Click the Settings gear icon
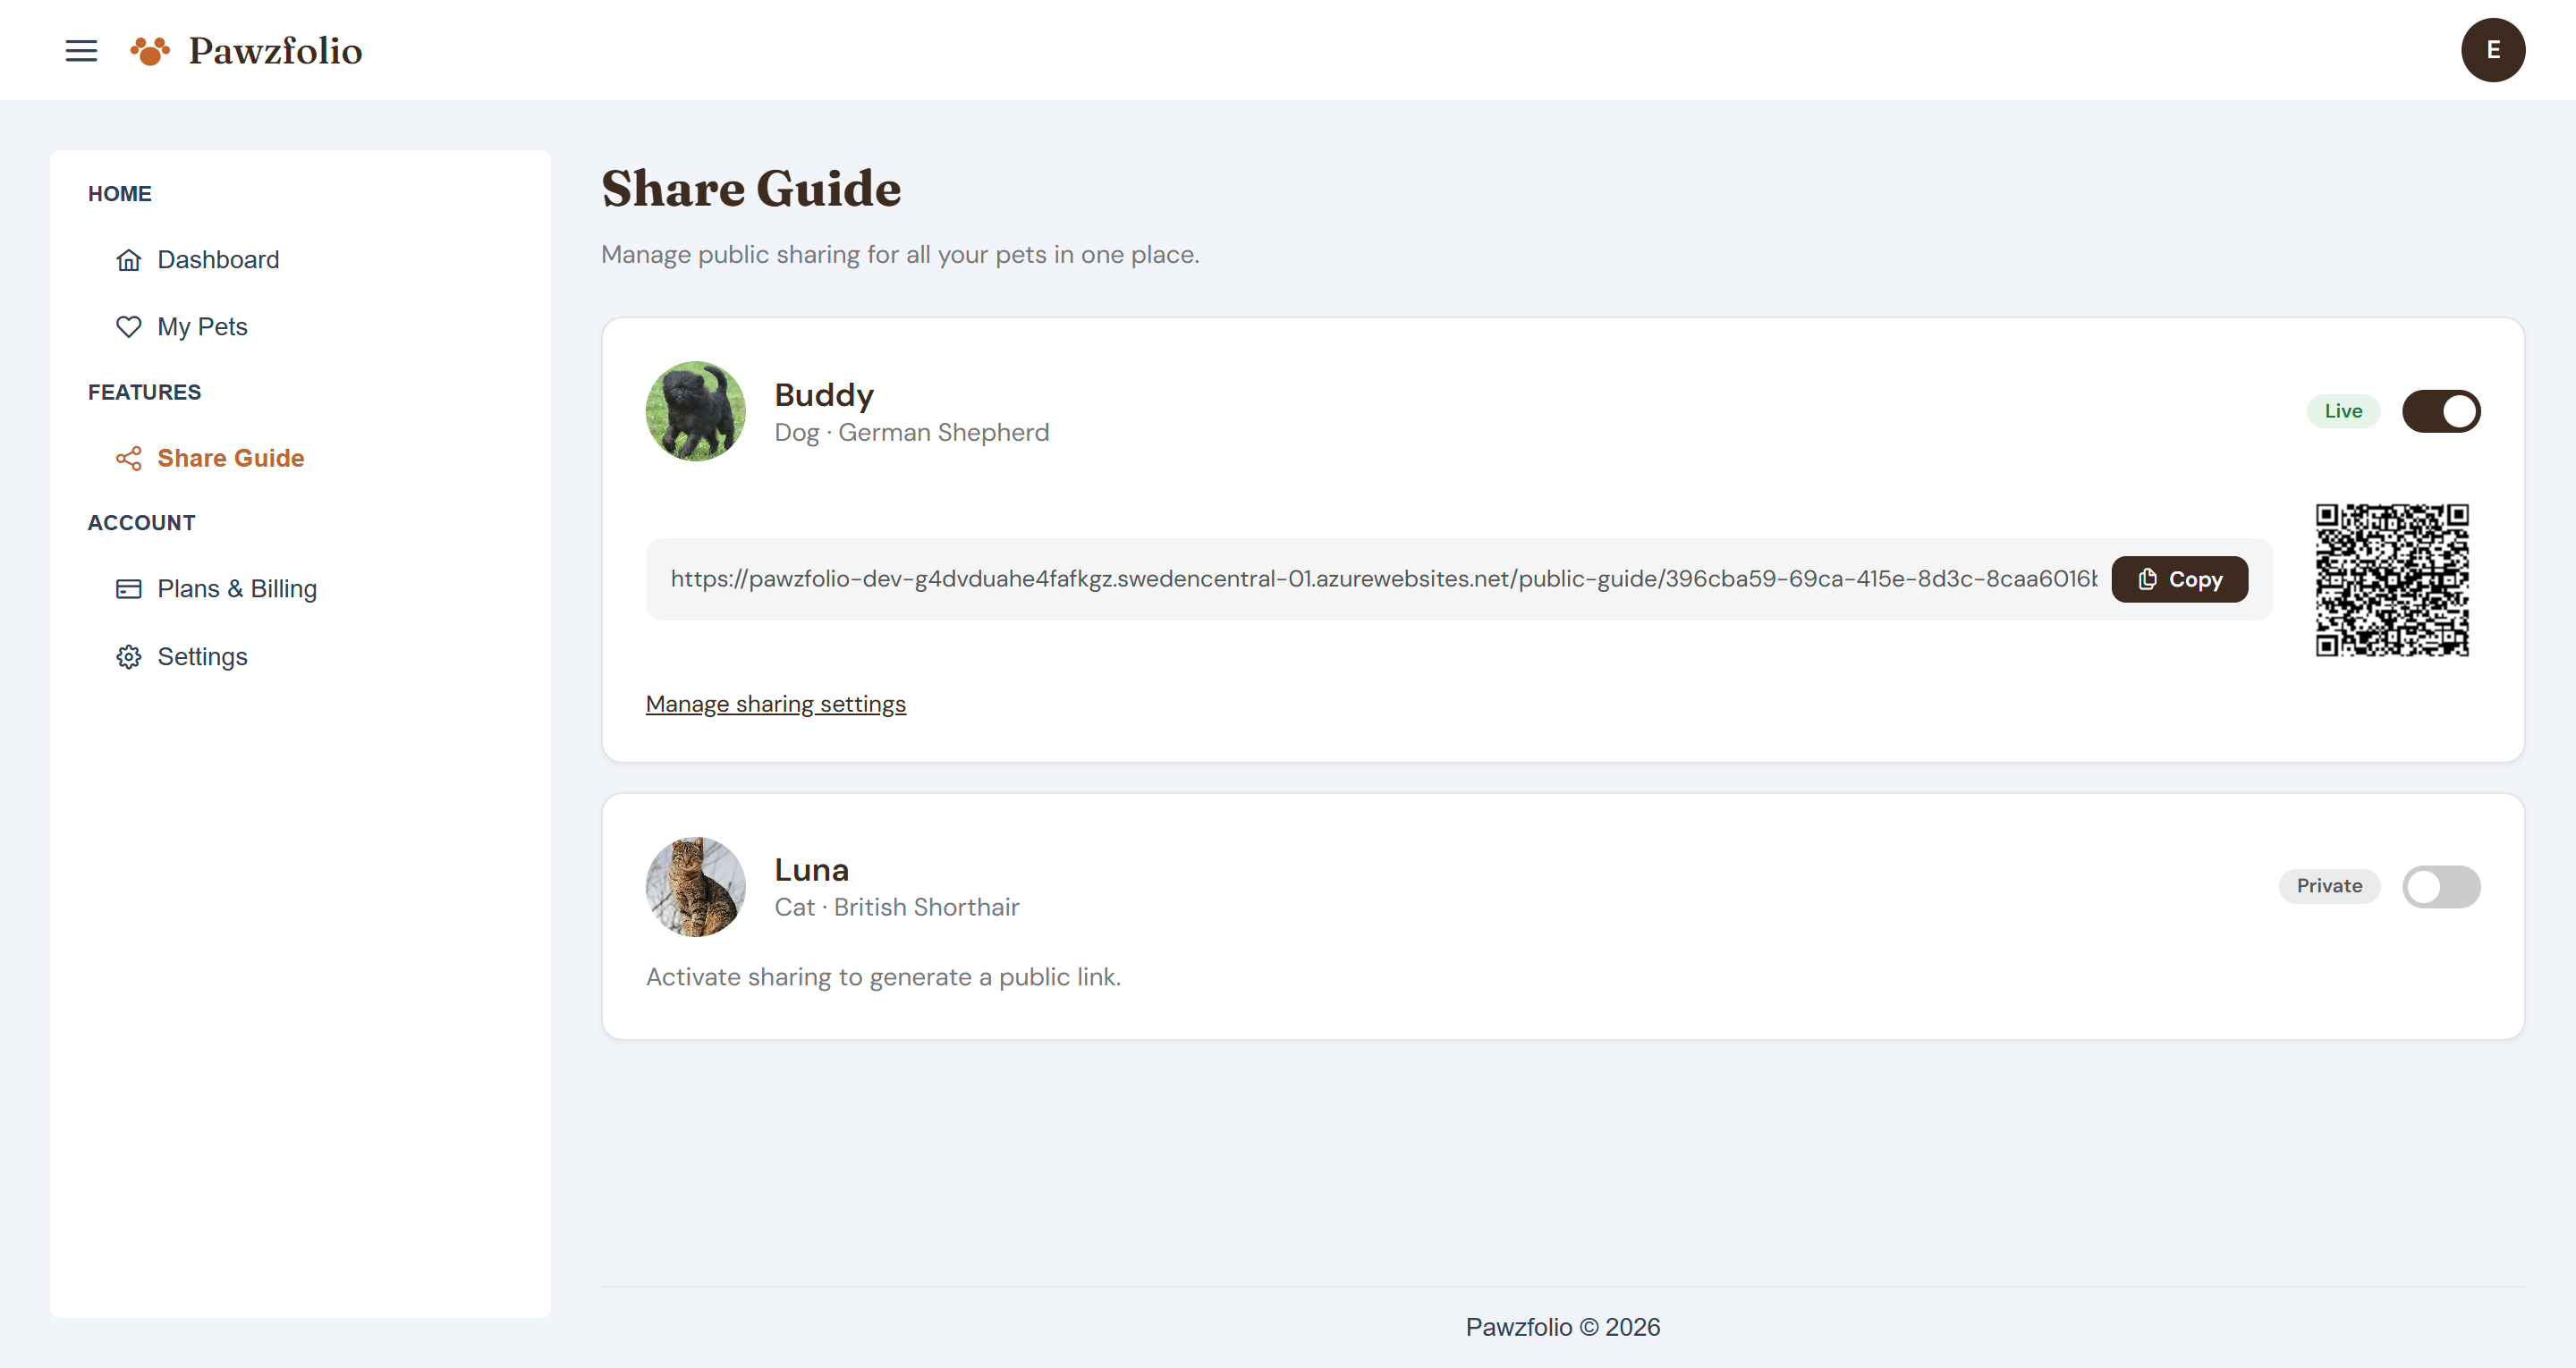Image resolution: width=2576 pixels, height=1368 pixels. pos(128,657)
